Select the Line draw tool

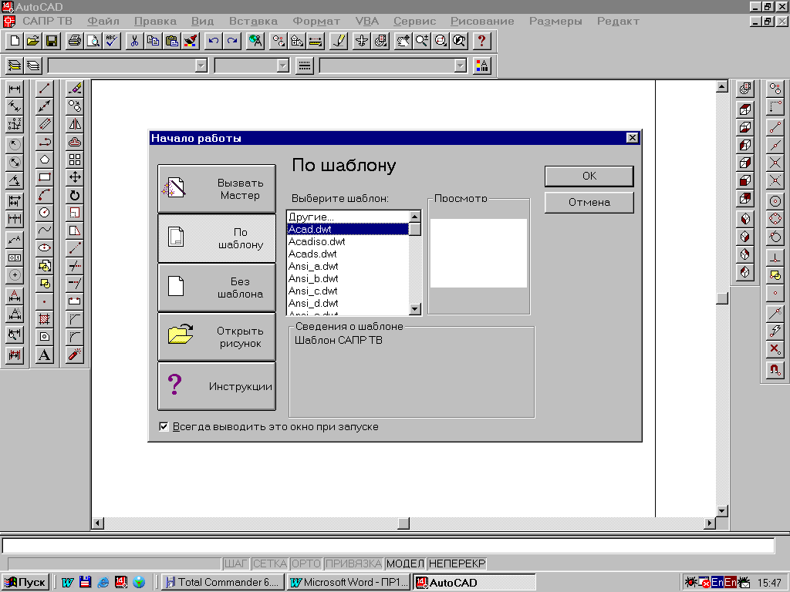(44, 89)
